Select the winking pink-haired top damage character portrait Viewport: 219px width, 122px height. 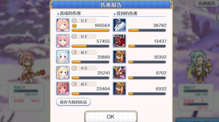pyautogui.click(x=63, y=25)
